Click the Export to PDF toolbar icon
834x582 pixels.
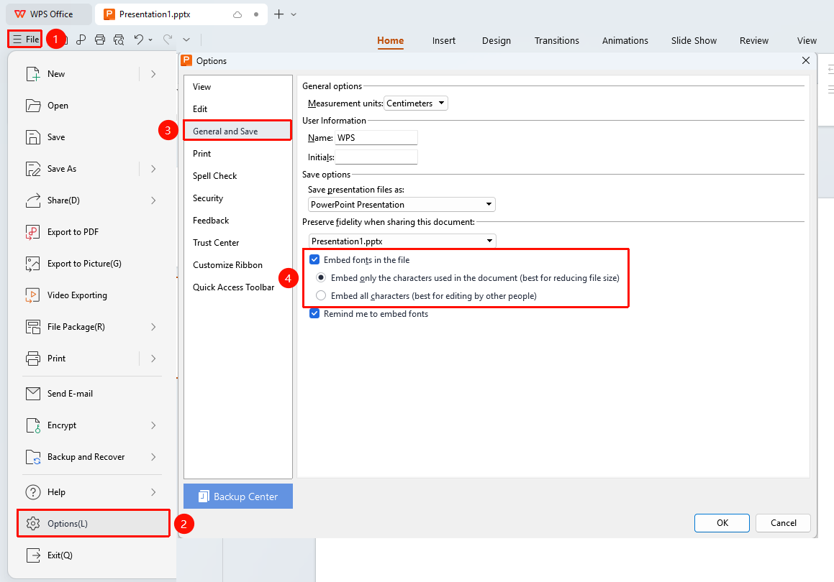point(81,40)
